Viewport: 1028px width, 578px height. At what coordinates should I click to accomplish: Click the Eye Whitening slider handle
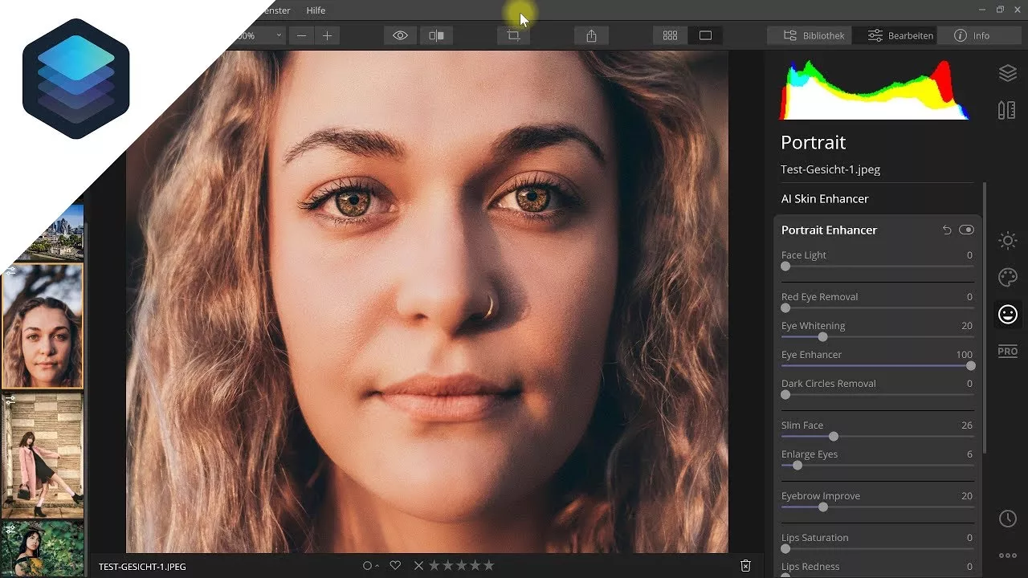tap(822, 337)
